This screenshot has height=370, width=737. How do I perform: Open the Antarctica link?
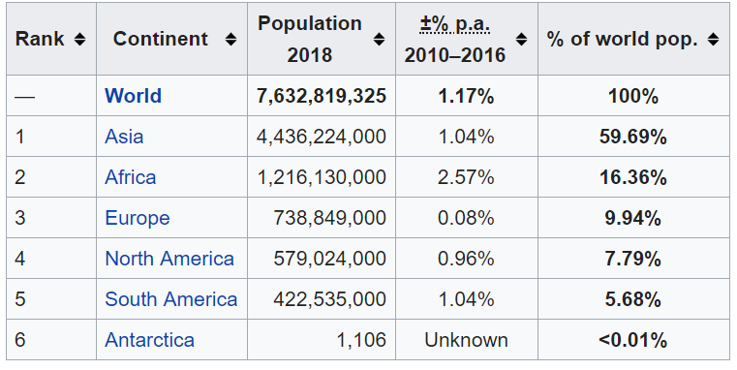149,340
